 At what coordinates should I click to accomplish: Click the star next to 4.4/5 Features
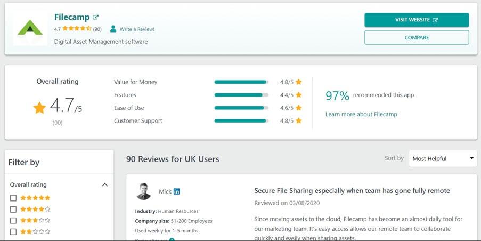coord(298,94)
